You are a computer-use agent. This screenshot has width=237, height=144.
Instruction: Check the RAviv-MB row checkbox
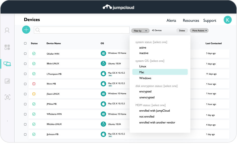click(25, 84)
